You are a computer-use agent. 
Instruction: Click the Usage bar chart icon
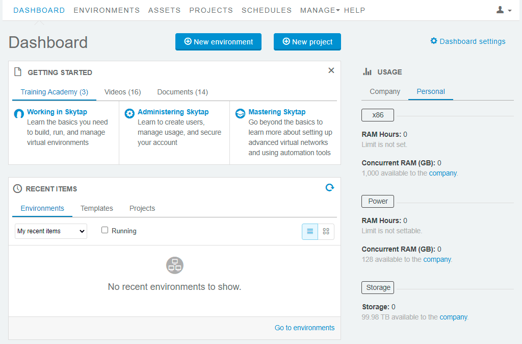click(367, 71)
